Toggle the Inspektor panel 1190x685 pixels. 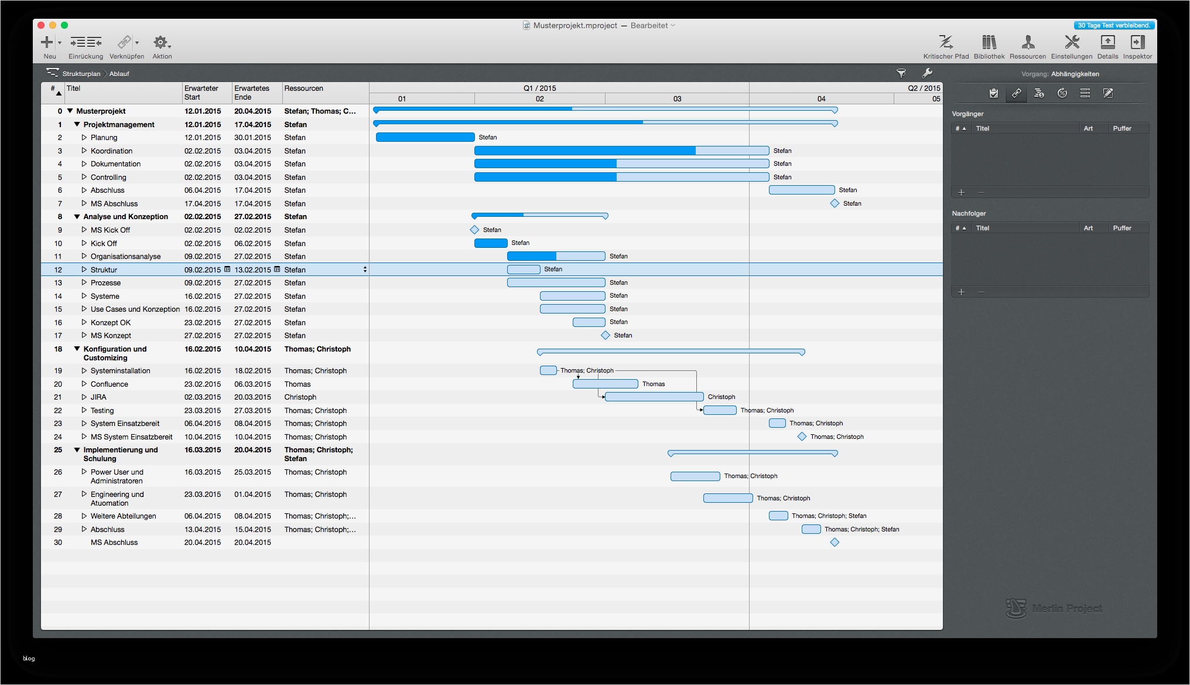(x=1137, y=43)
